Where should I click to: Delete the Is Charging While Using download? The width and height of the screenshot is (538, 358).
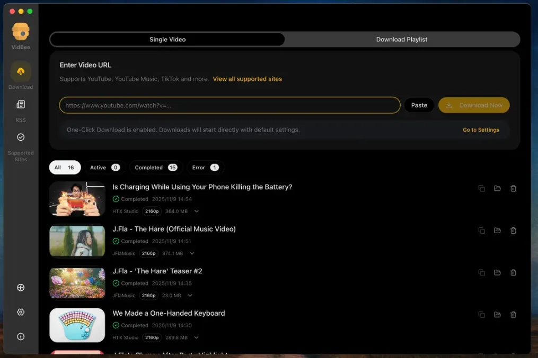click(x=513, y=188)
